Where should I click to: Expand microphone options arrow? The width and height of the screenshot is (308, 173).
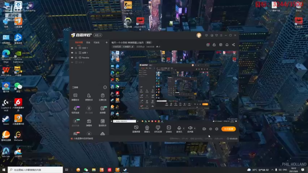tap(184, 128)
